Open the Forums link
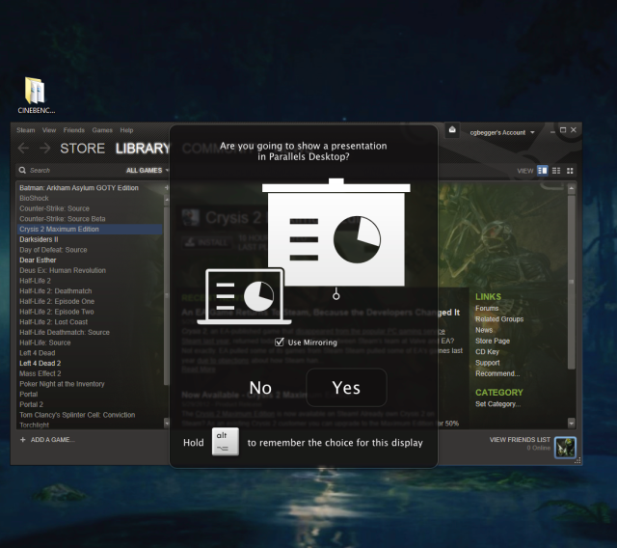Viewport: 617px width, 548px height. (x=487, y=309)
